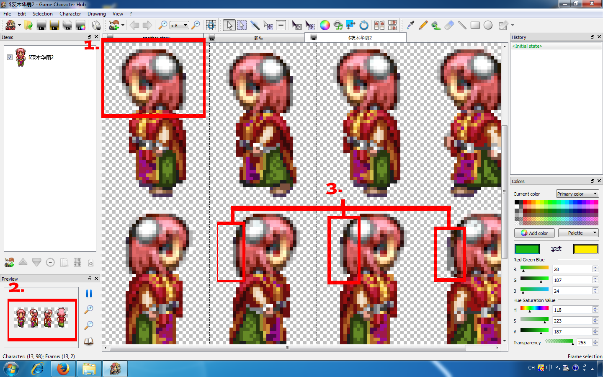The height and width of the screenshot is (377, 603).
Task: Select the Pencil drawing tool
Action: pos(423,25)
